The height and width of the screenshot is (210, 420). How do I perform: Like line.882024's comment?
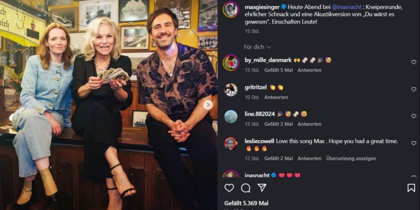tap(413, 116)
